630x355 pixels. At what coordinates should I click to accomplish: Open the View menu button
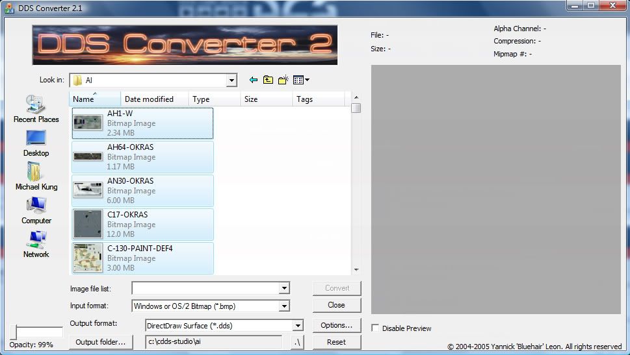coord(301,80)
